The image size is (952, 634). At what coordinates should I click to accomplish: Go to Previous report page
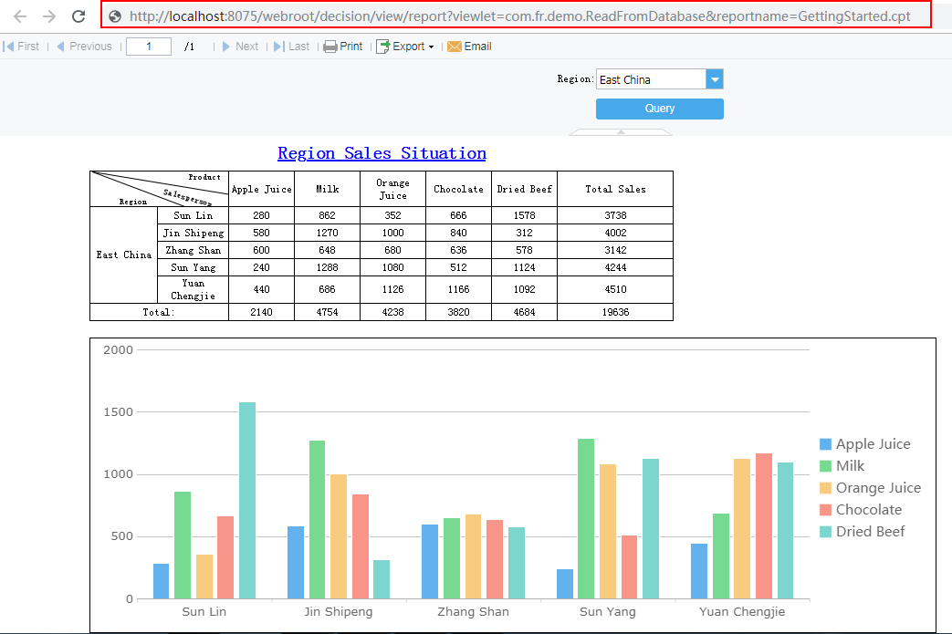tap(84, 47)
